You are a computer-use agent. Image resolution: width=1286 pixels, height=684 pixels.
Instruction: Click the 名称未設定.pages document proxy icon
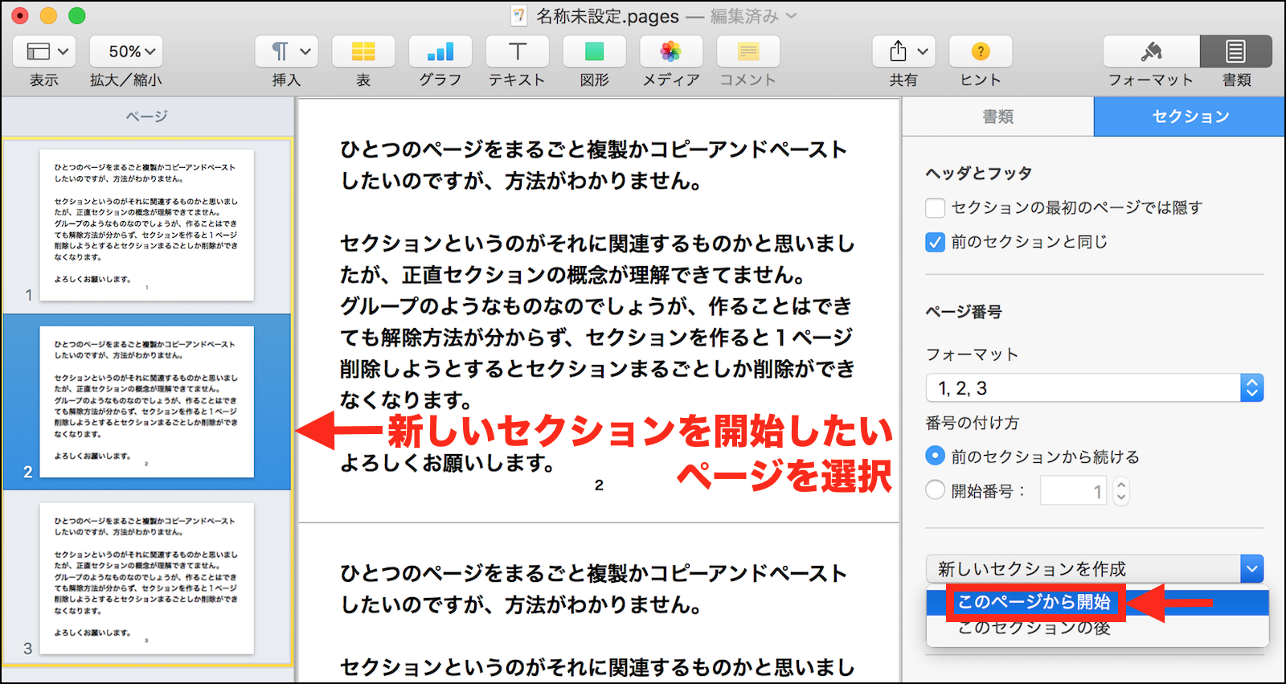tap(519, 16)
